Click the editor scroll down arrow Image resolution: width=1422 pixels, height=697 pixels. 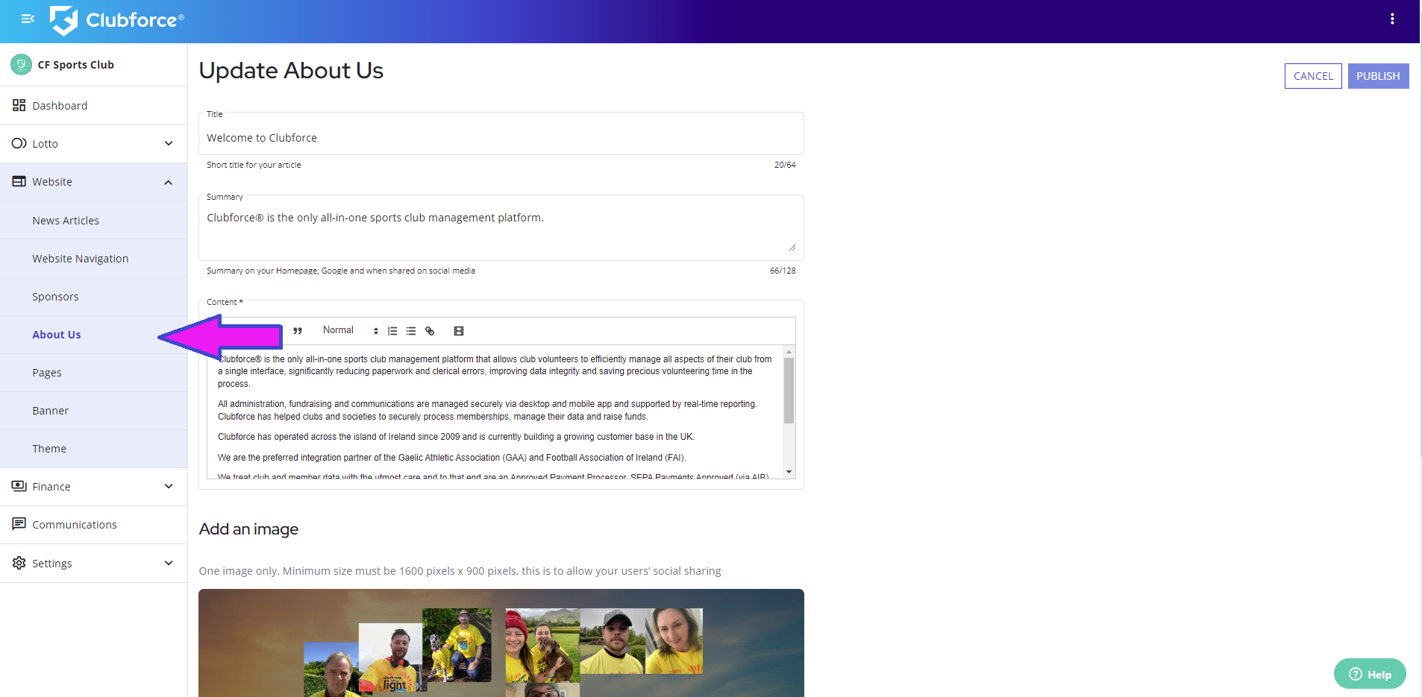(x=789, y=472)
